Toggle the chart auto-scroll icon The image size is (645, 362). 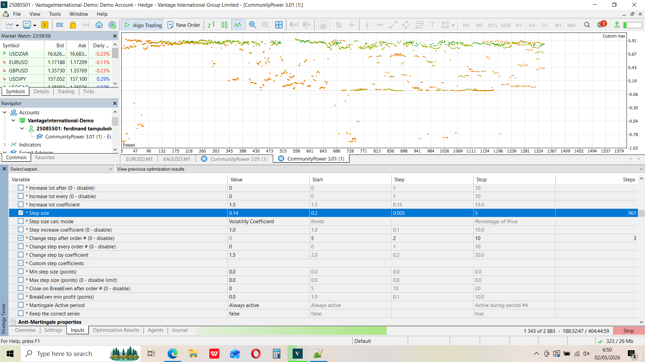coord(294,25)
